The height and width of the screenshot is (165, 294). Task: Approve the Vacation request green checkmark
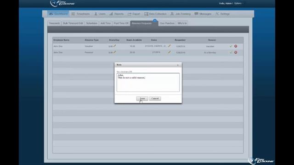click(231, 46)
